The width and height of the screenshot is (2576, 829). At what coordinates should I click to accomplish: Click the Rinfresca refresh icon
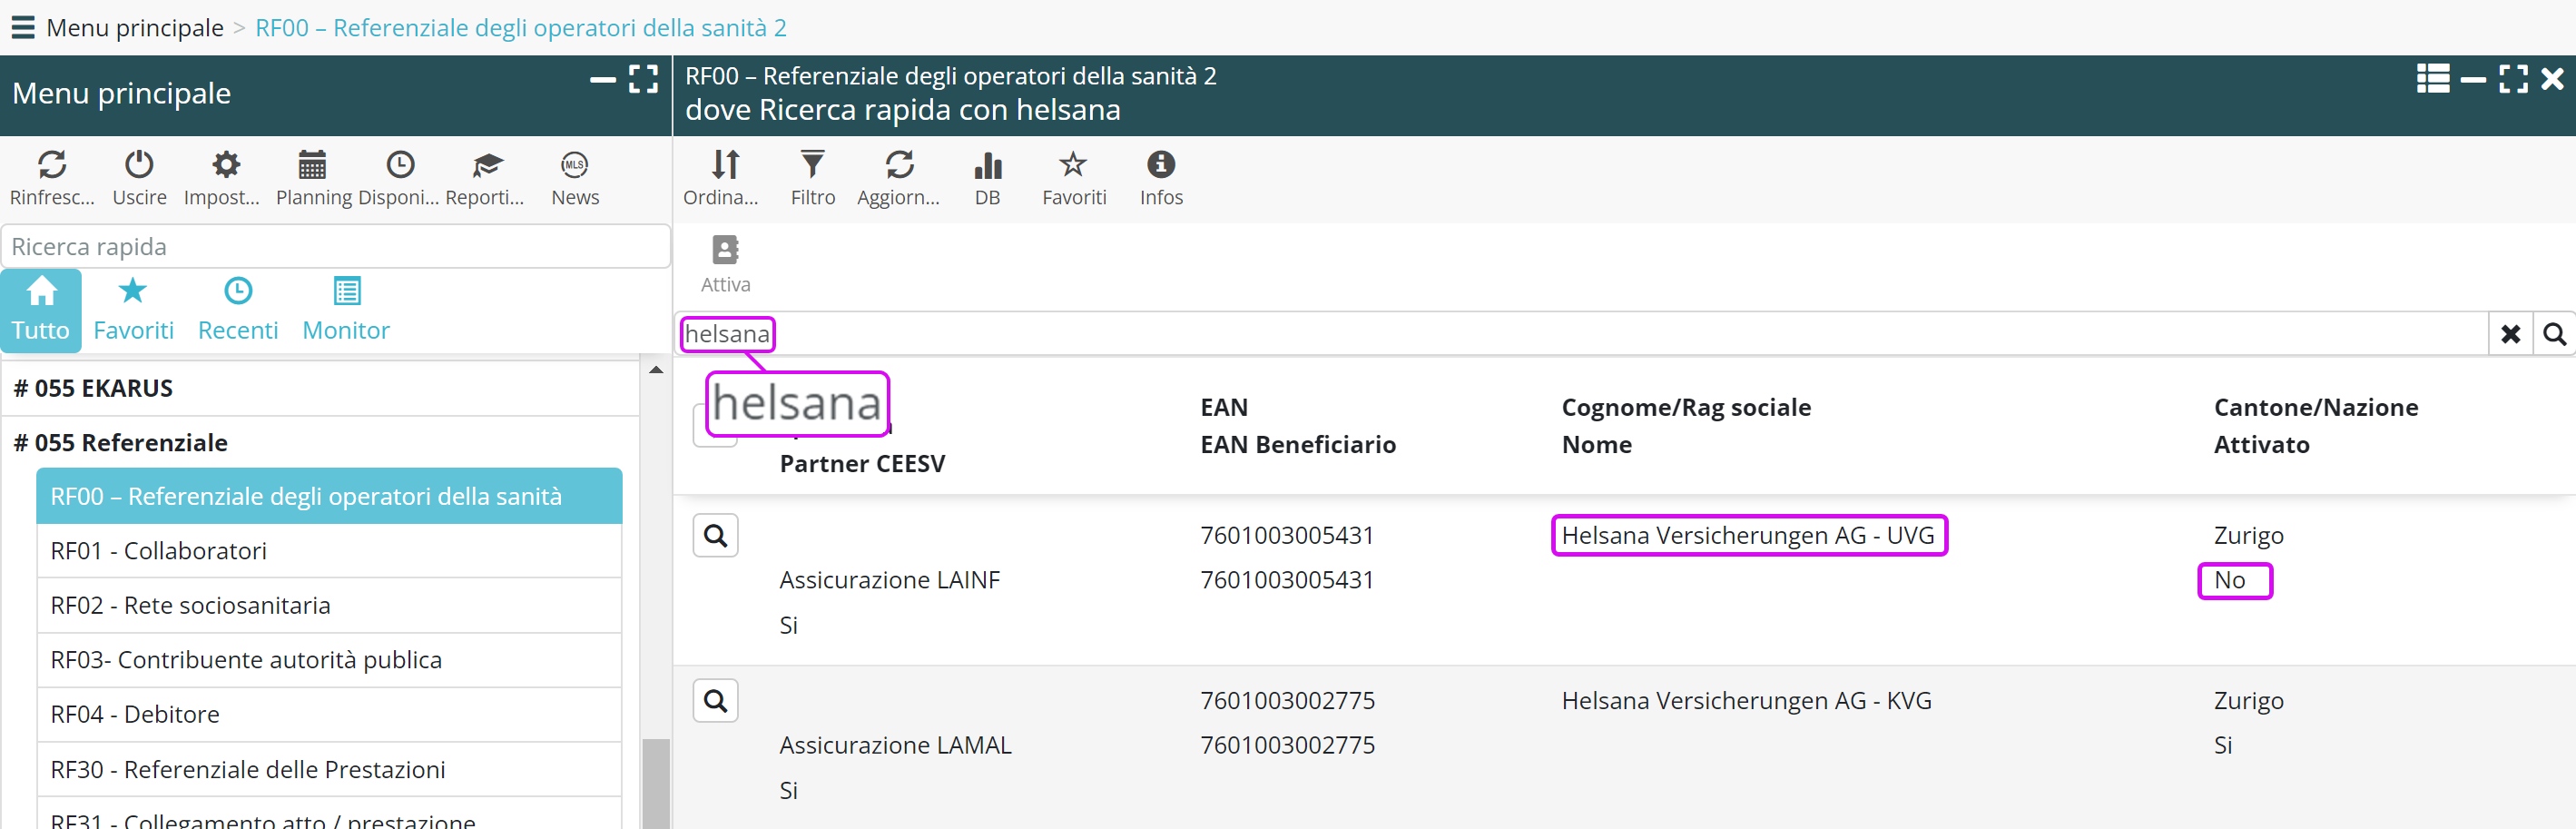coord(52,165)
